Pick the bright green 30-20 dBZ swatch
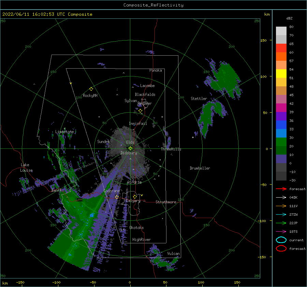Image resolution: width=307 pixels, height=287 pixels. tap(281, 142)
